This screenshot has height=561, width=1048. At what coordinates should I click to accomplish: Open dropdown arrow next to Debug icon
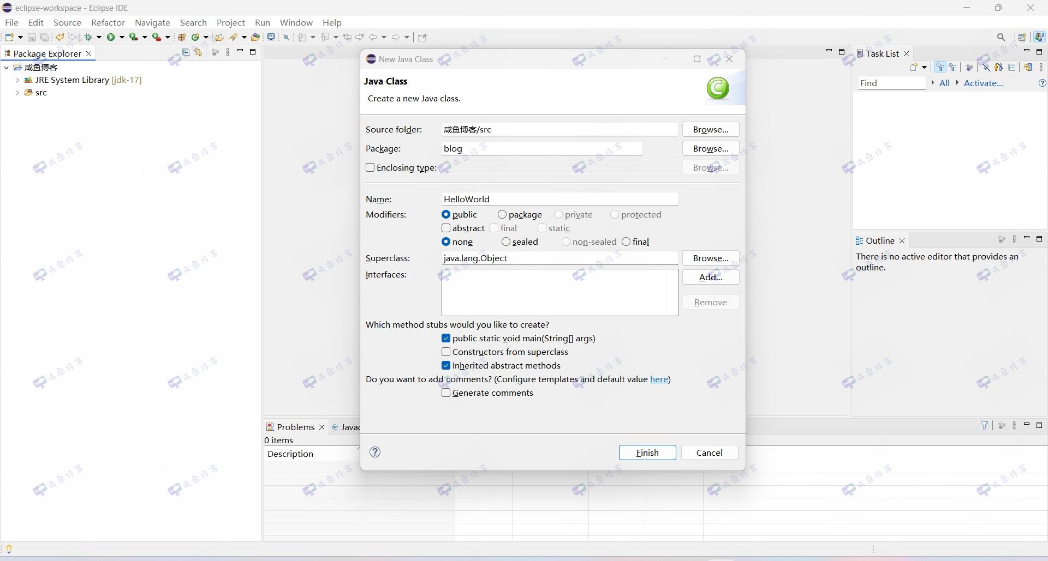99,37
